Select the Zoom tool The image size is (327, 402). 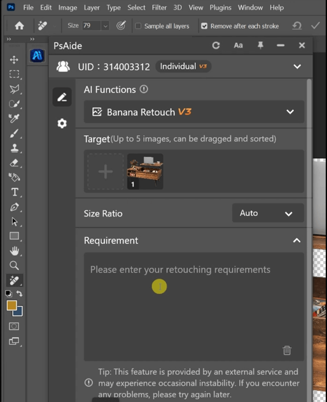click(x=14, y=265)
